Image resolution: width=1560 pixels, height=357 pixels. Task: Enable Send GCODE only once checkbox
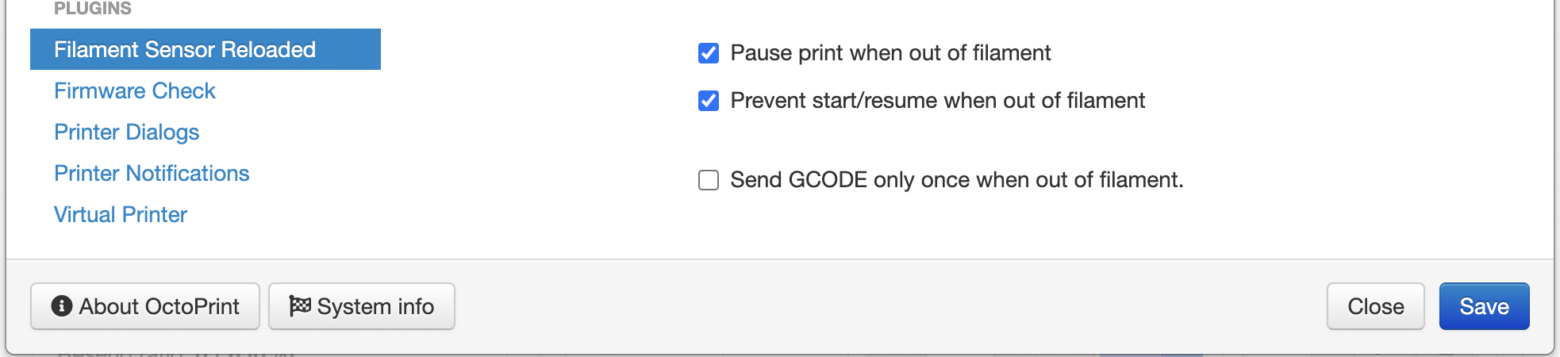click(709, 180)
